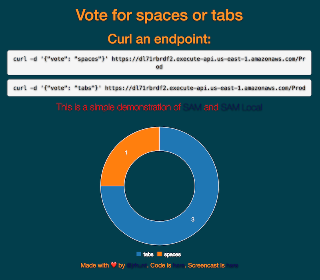320x280 pixels.
Task: Toggle the spaces legend label
Action: [x=172, y=254]
